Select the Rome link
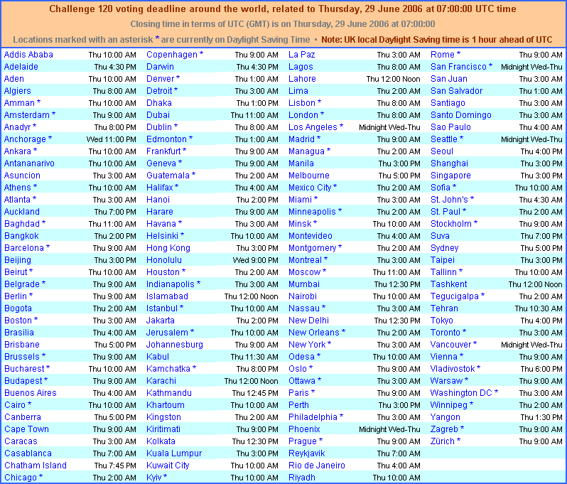 443,55
